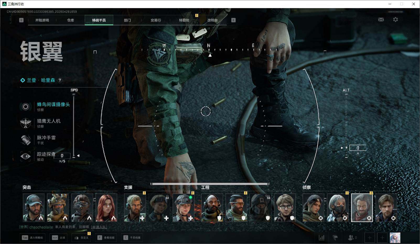420x244 pixels.
Task: Click the chat username chaochaolaile
Action: click(x=41, y=227)
